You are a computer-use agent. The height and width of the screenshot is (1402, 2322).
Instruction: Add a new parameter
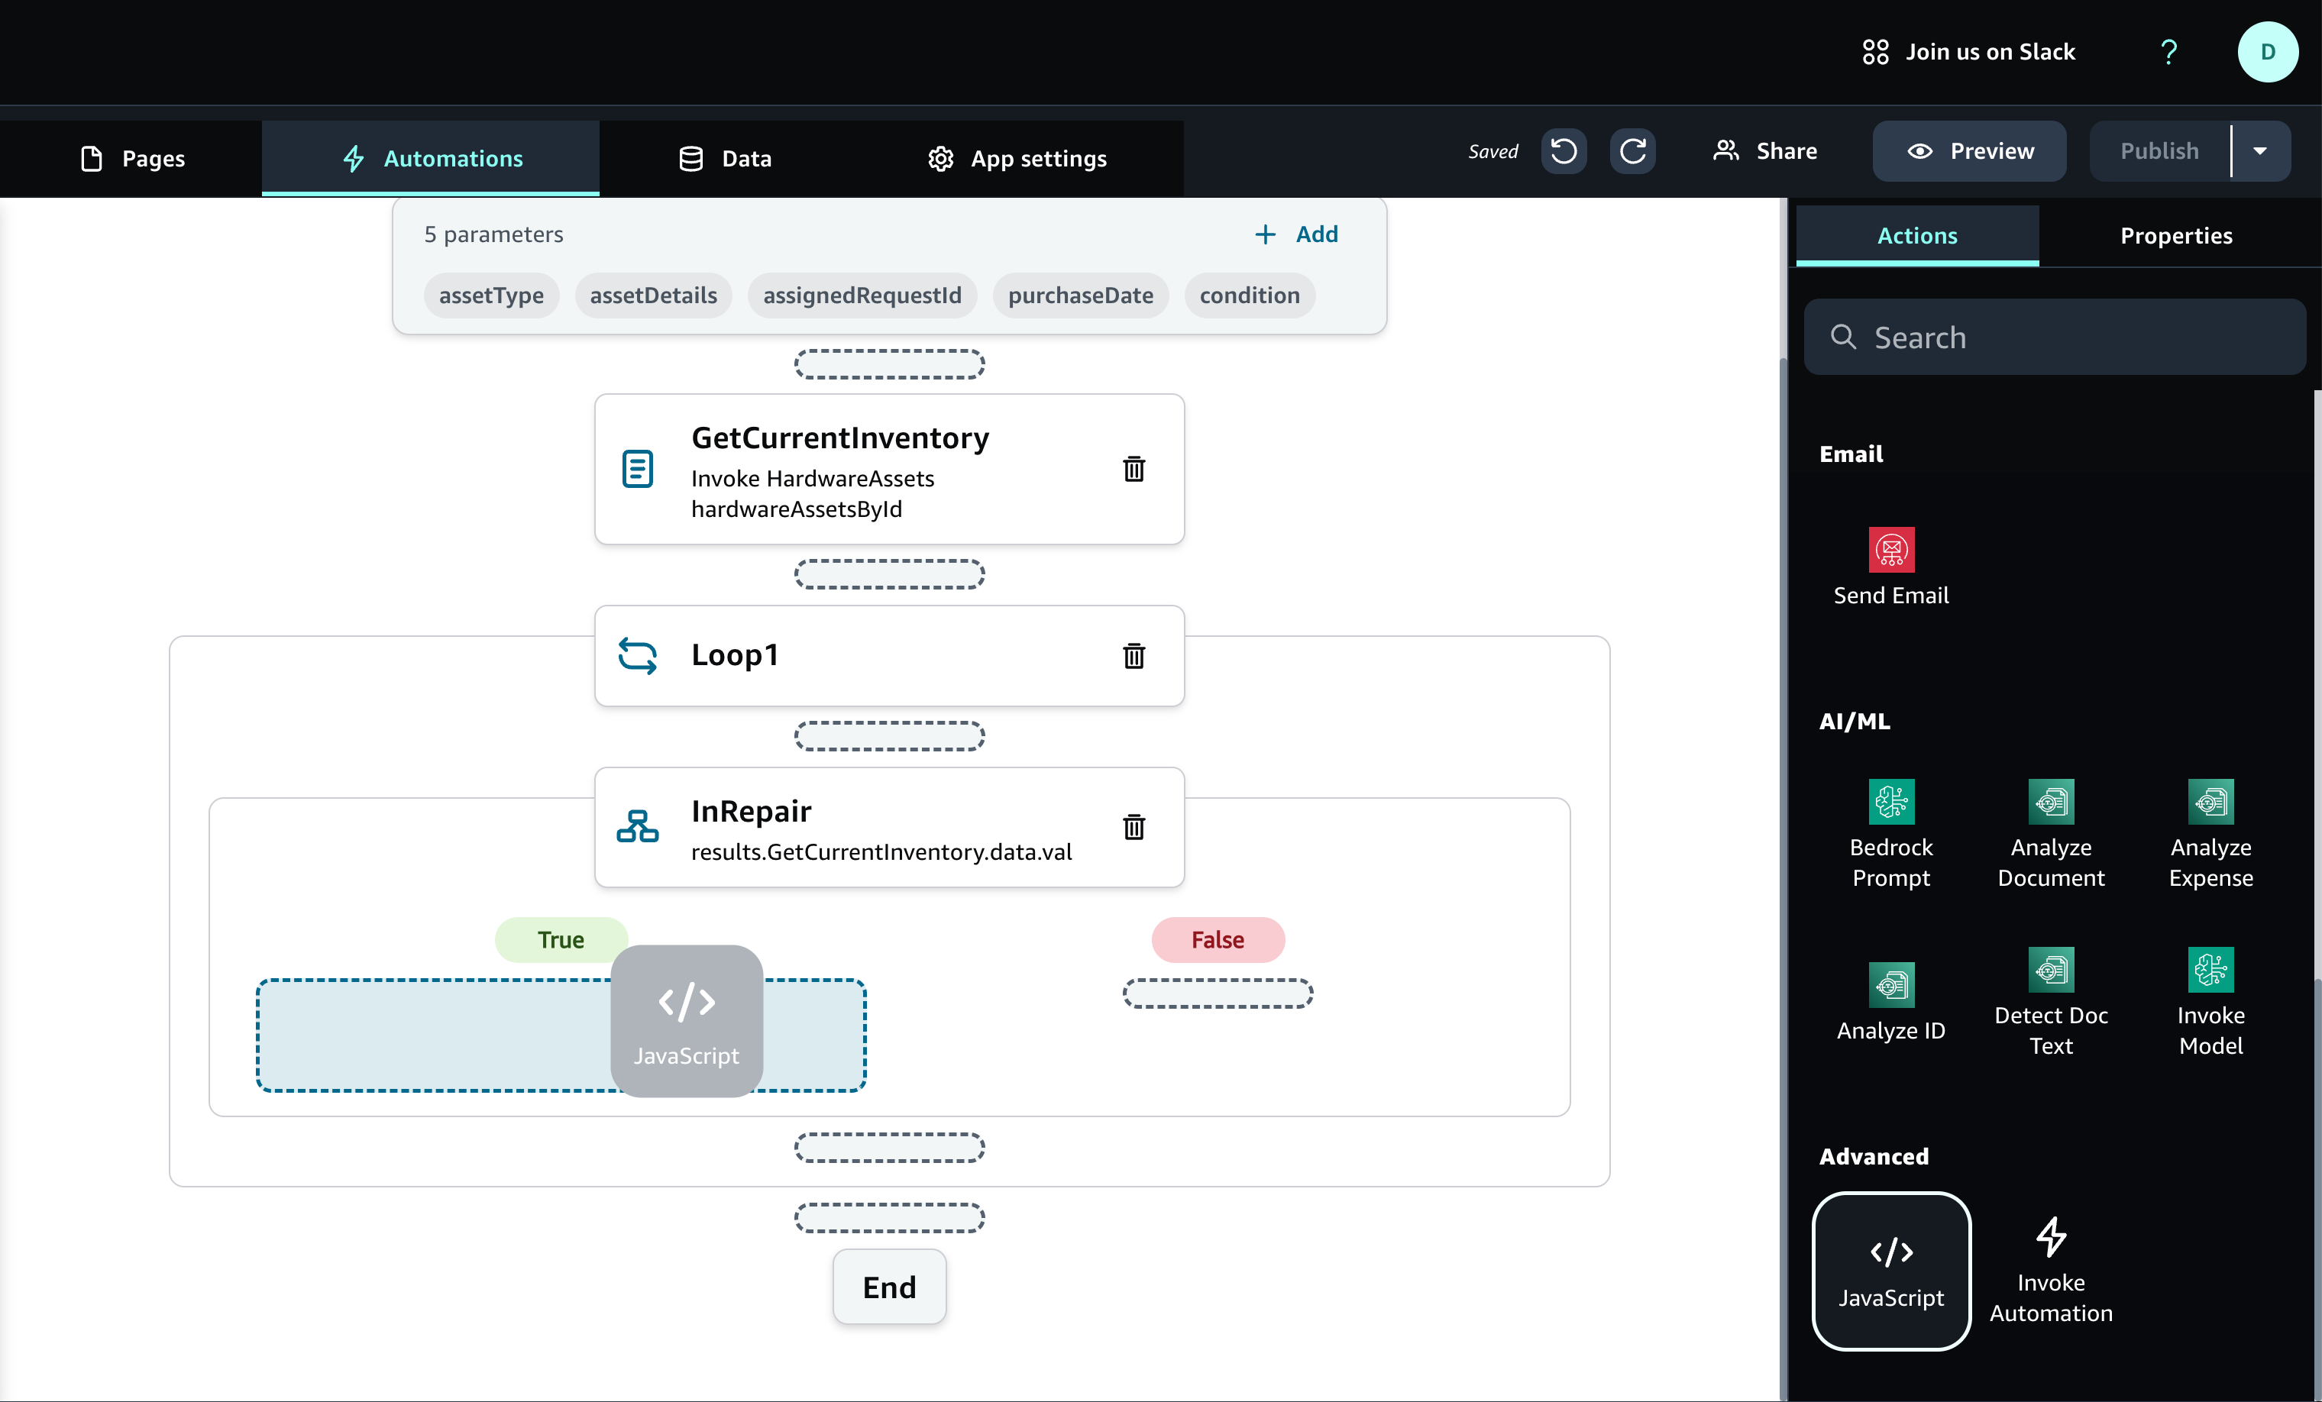click(x=1297, y=234)
